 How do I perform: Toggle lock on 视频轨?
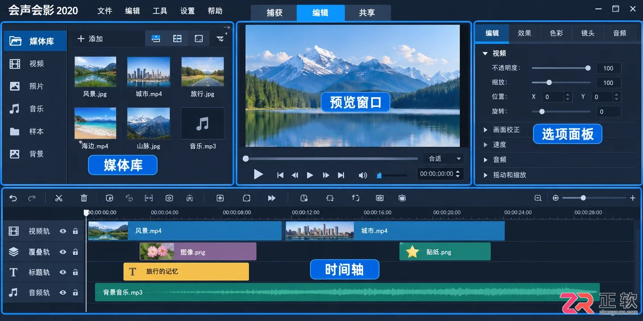point(75,231)
